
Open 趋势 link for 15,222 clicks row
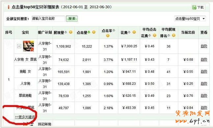(x=204, y=46)
